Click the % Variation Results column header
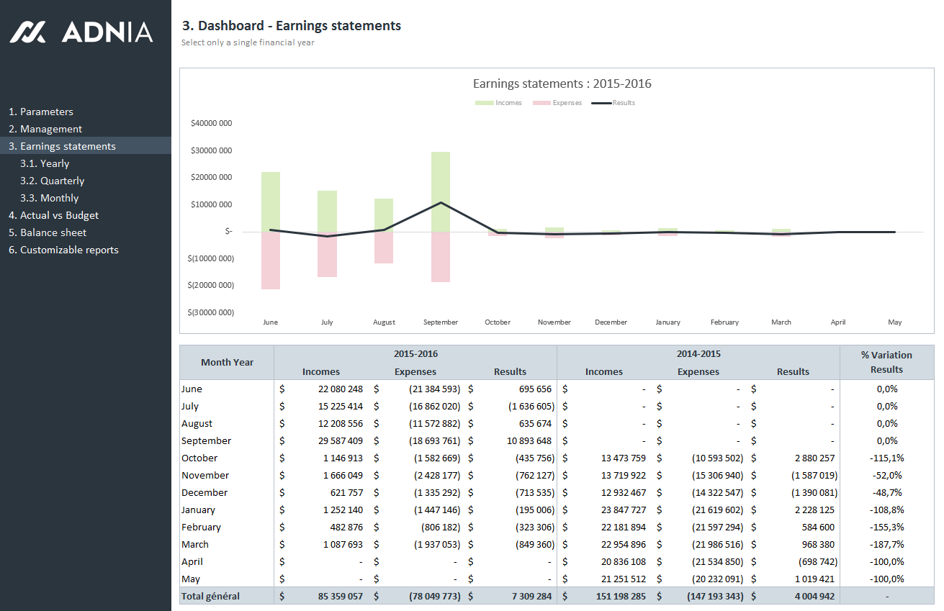This screenshot has width=944, height=611. click(886, 362)
